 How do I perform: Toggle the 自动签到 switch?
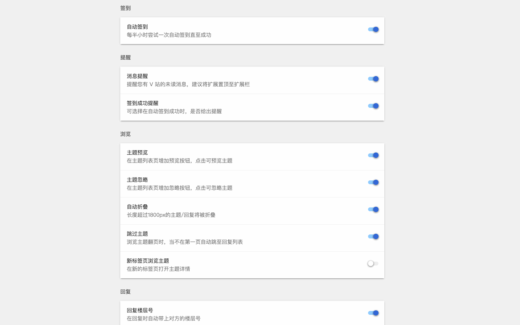[373, 29]
